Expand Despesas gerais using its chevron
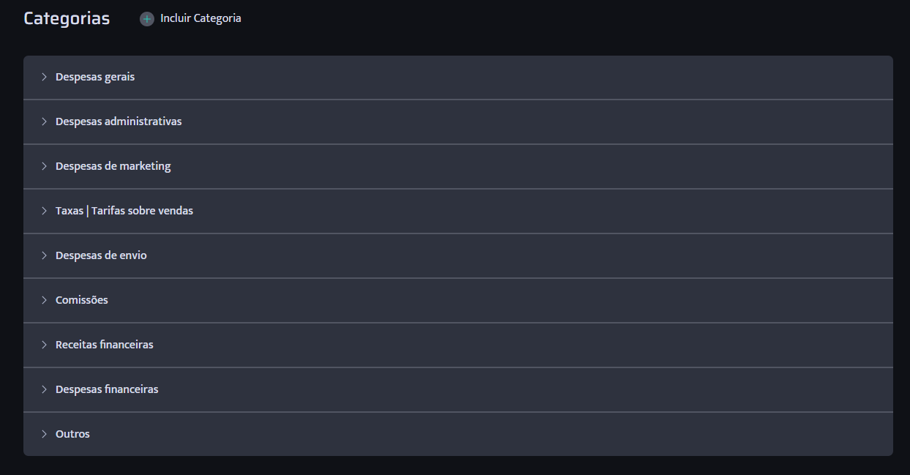Image resolution: width=910 pixels, height=475 pixels. coord(44,77)
